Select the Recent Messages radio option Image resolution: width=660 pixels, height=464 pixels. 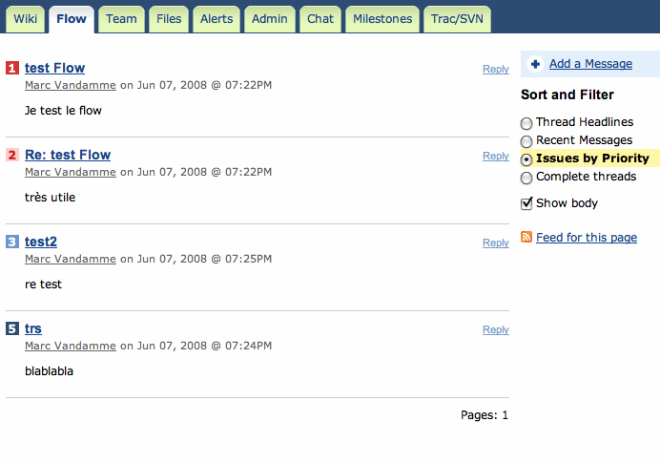(x=526, y=141)
